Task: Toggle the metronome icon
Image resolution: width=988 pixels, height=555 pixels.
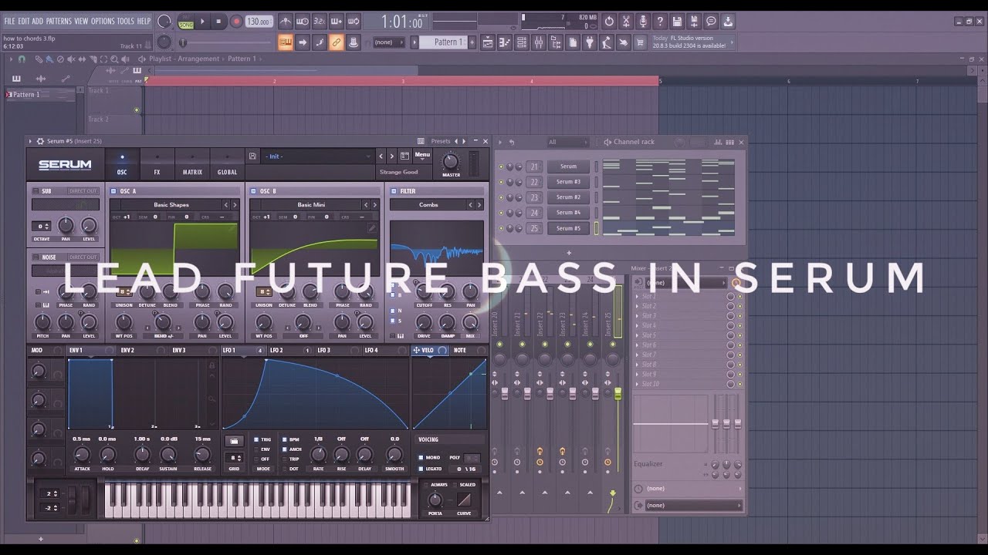Action: click(286, 22)
